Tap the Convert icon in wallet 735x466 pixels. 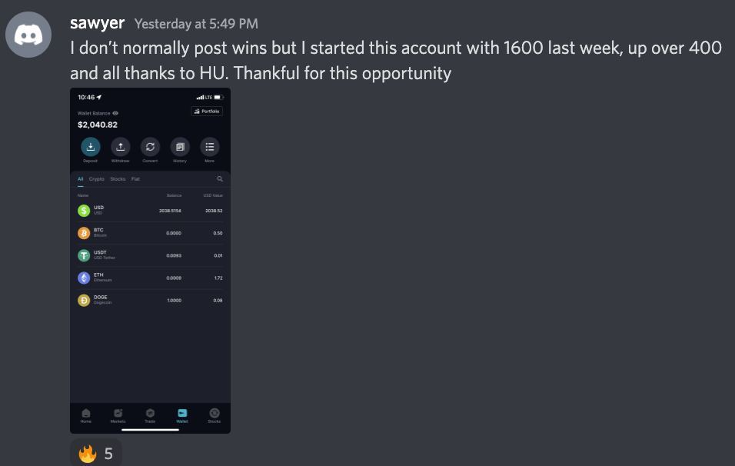click(150, 147)
